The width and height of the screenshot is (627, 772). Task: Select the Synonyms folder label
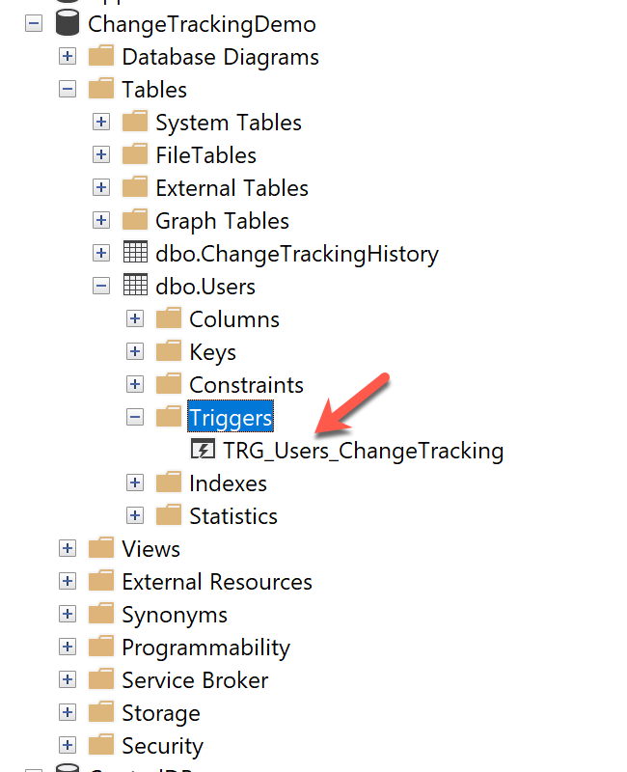175,615
